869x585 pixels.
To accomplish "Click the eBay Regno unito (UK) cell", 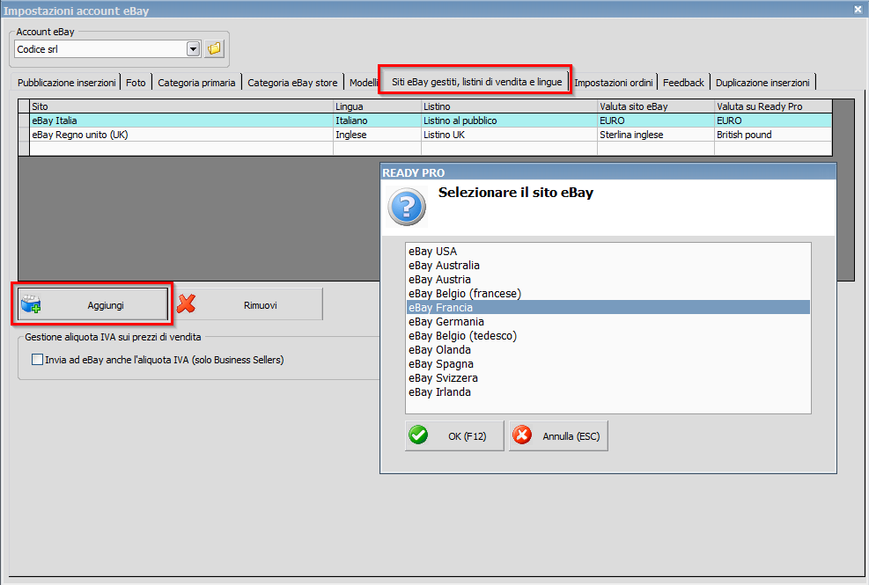I will pos(181,135).
